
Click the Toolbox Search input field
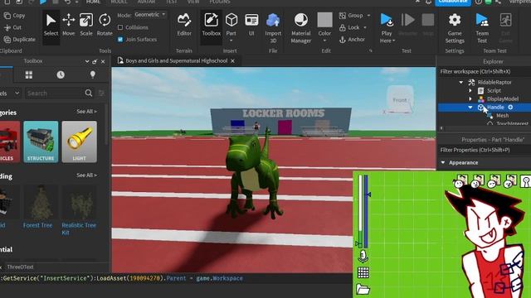(x=54, y=93)
